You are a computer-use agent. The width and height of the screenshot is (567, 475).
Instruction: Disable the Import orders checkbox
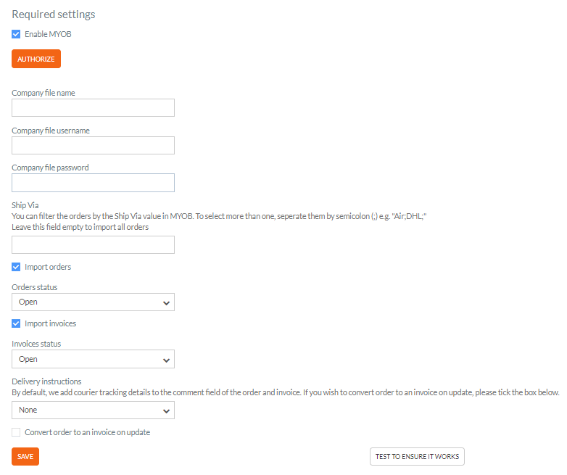point(16,267)
